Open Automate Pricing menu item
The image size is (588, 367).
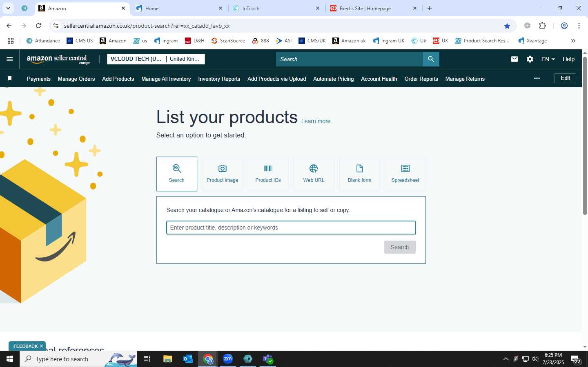(334, 79)
